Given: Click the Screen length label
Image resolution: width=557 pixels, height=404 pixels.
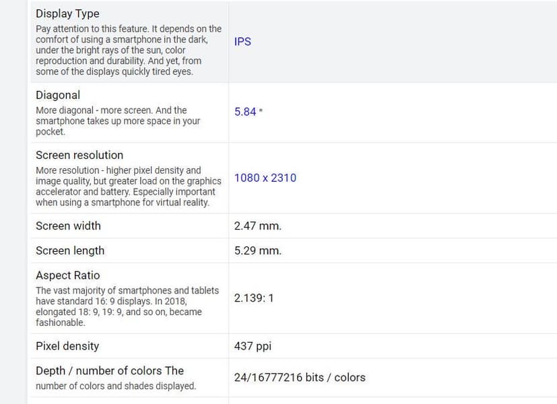Looking at the screenshot, I should pos(70,250).
